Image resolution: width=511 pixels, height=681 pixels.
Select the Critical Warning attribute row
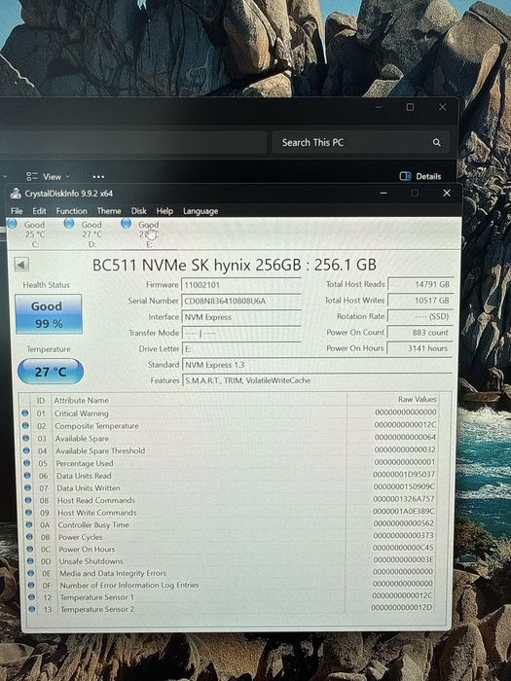[x=229, y=413]
